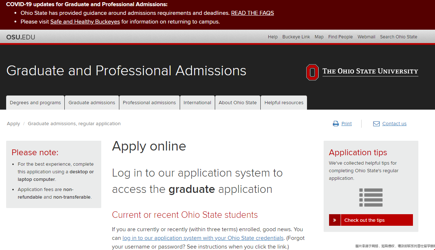Visit the Safe and Healthy Buckeyes link

[85, 22]
